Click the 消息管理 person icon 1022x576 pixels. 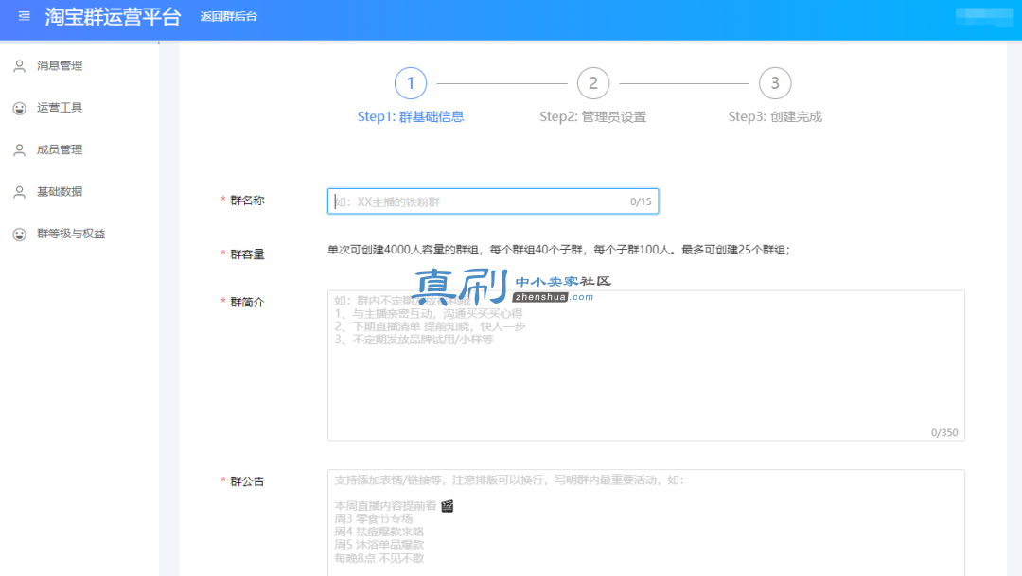[20, 66]
